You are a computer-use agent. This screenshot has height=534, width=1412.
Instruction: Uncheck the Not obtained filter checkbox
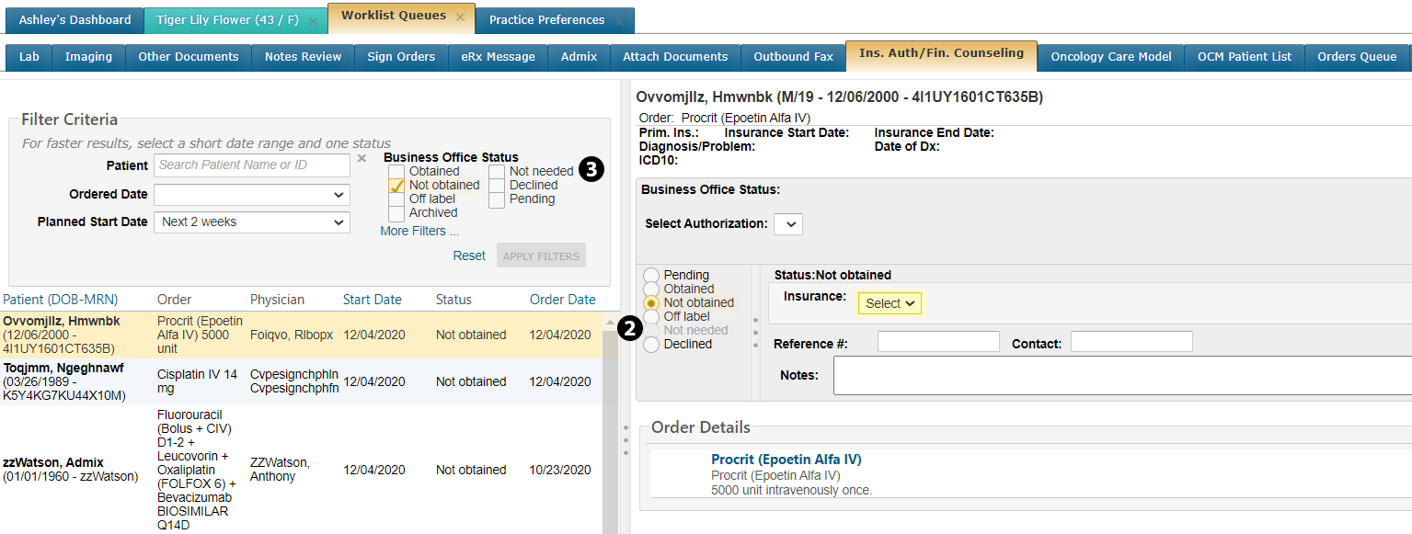(396, 185)
